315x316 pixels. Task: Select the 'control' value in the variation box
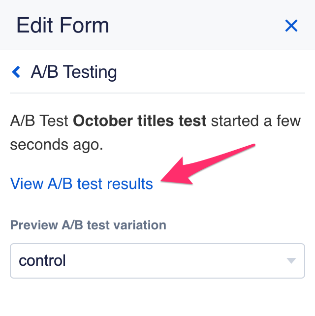[42, 260]
